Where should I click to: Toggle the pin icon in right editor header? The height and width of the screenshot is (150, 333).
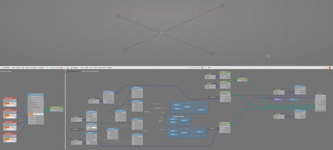(209, 68)
